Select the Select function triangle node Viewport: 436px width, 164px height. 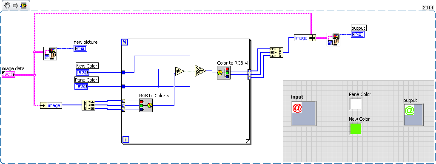point(200,71)
